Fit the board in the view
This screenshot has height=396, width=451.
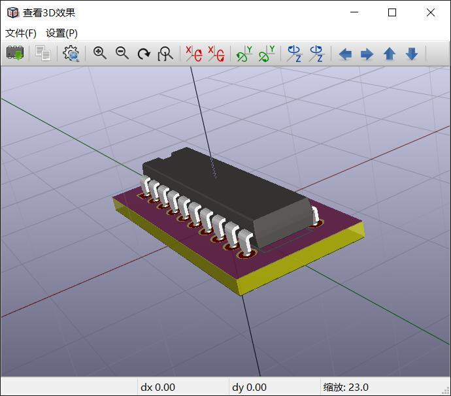click(x=165, y=54)
